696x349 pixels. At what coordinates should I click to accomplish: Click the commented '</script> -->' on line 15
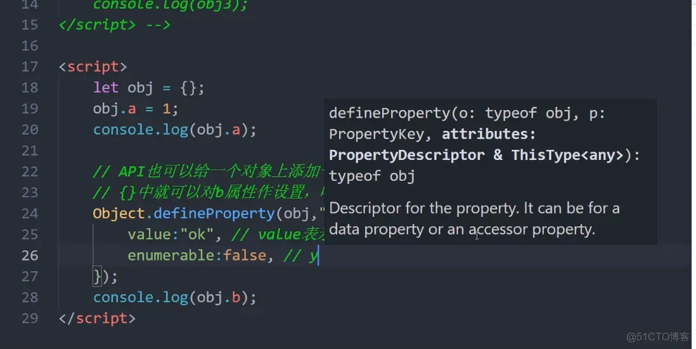coord(115,25)
